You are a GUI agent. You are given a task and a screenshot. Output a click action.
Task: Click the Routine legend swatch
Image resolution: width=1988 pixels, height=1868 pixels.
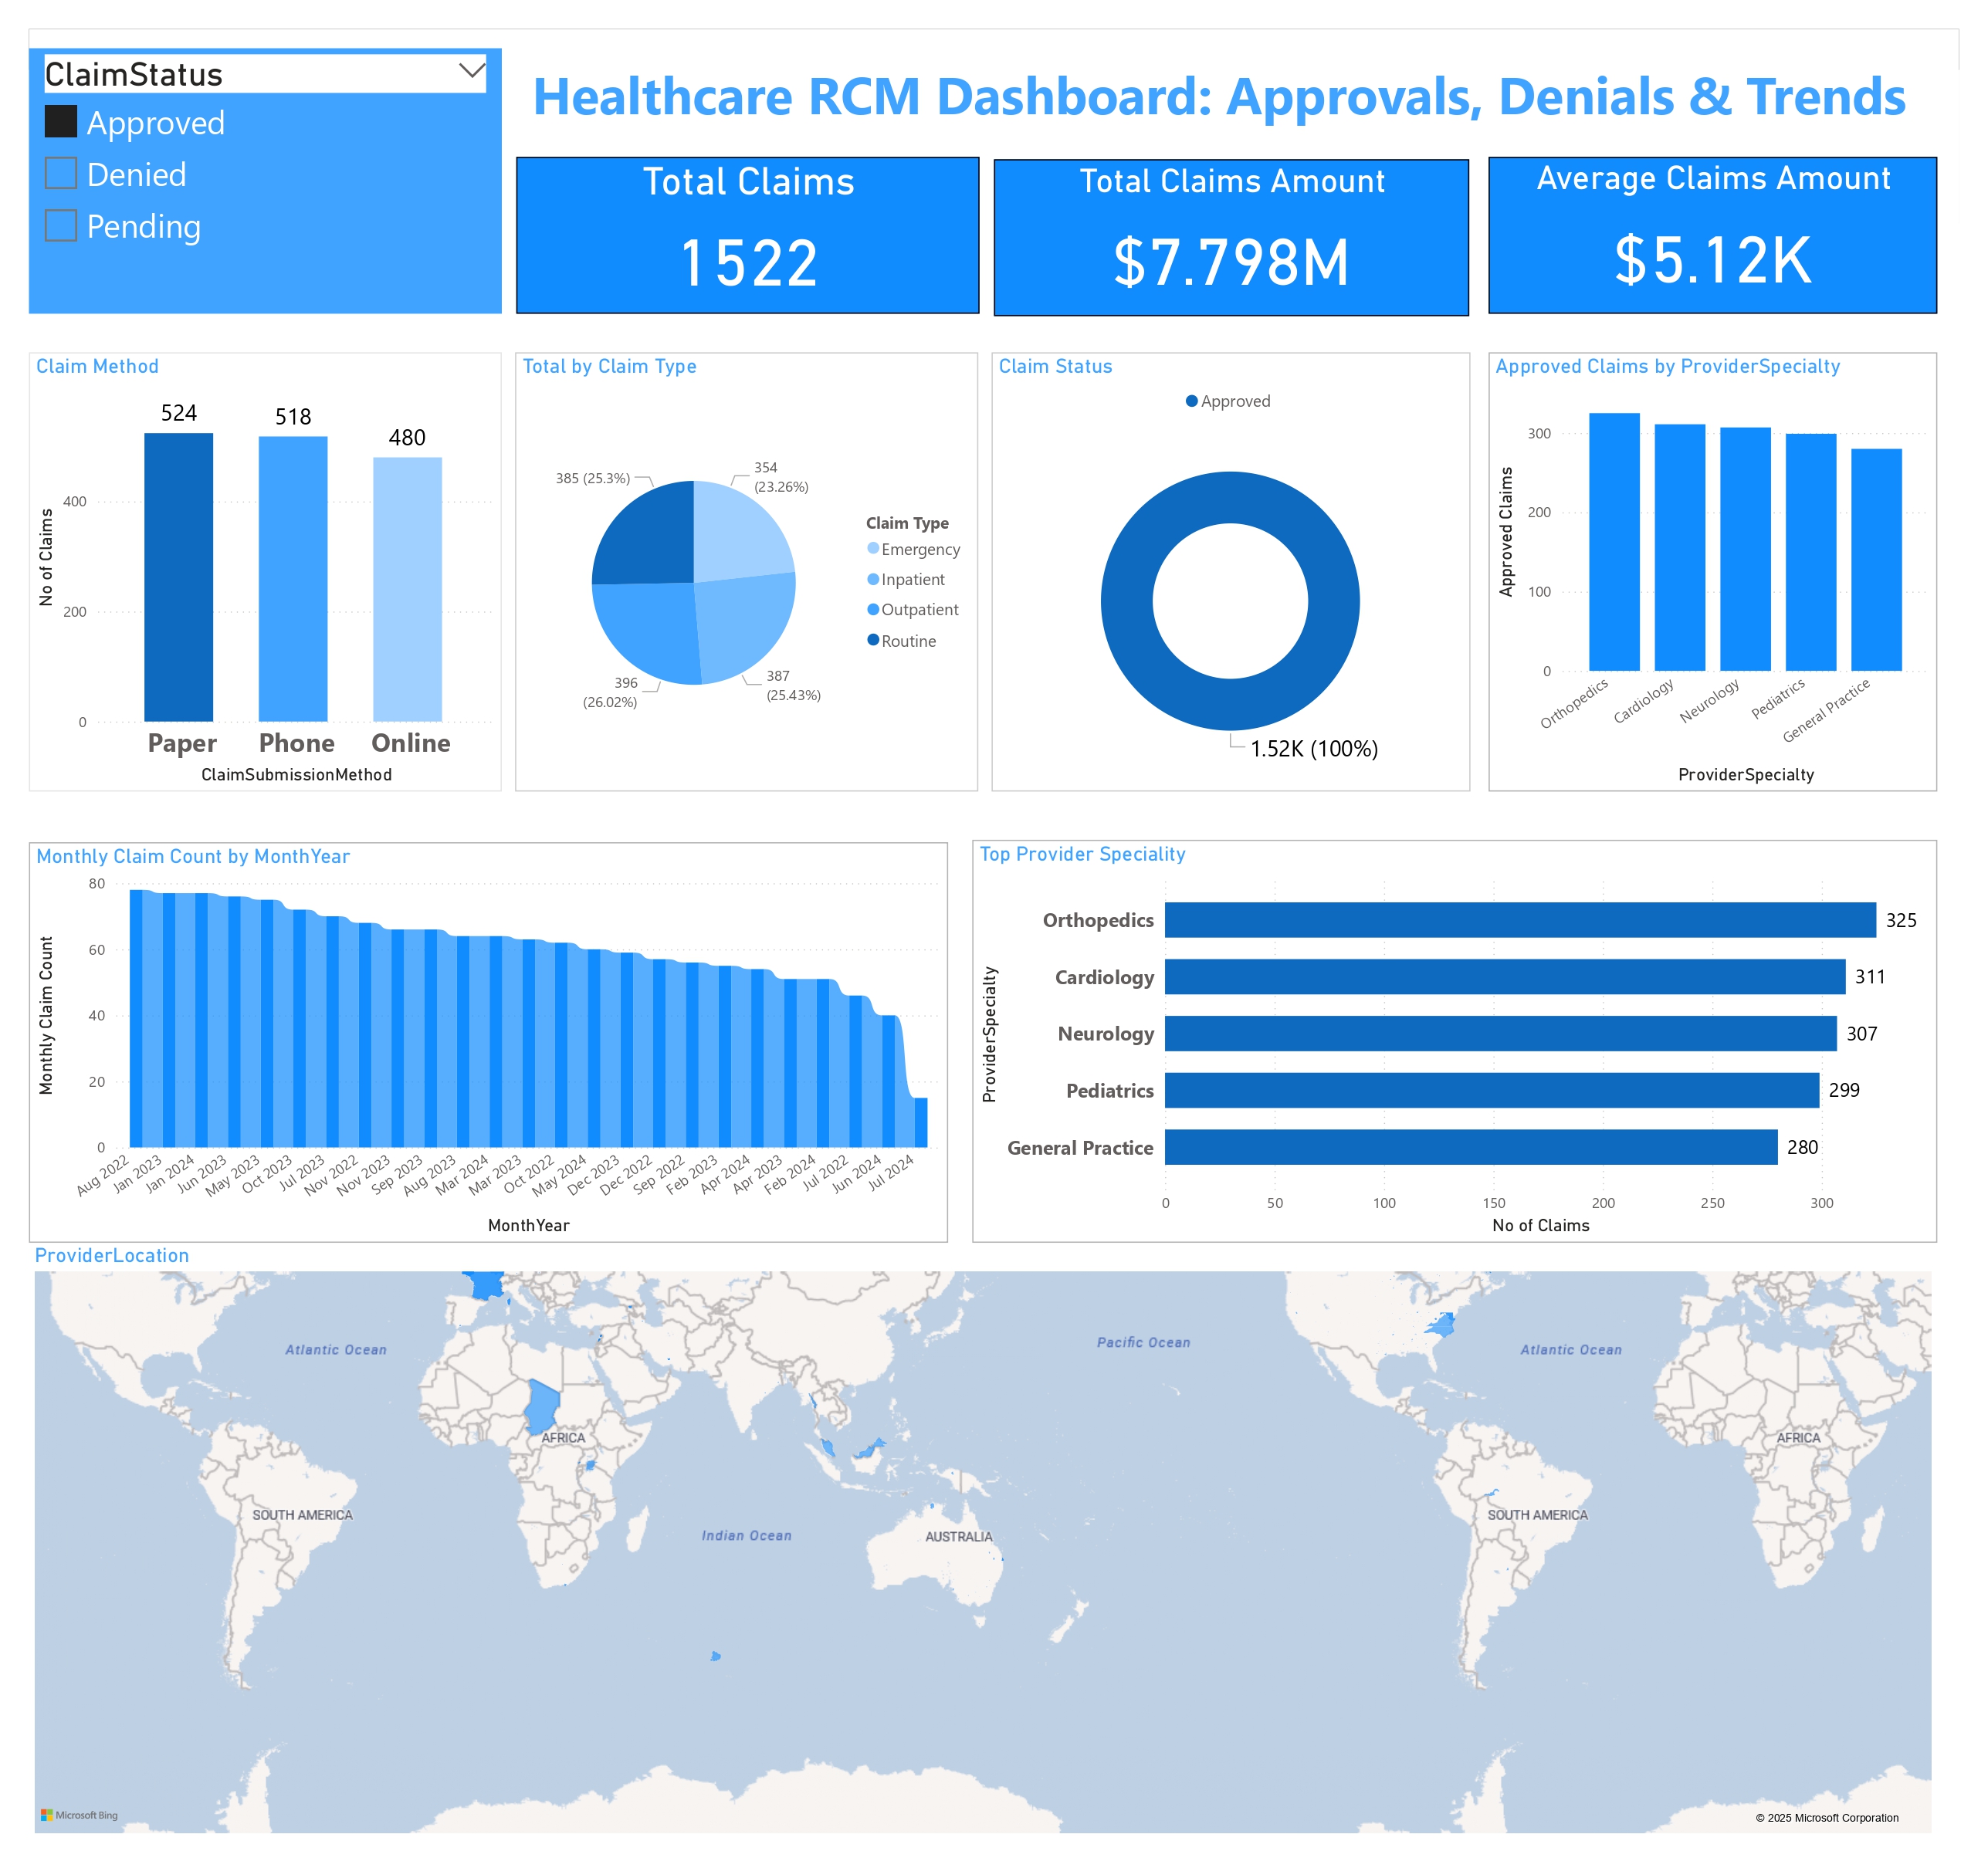873,640
